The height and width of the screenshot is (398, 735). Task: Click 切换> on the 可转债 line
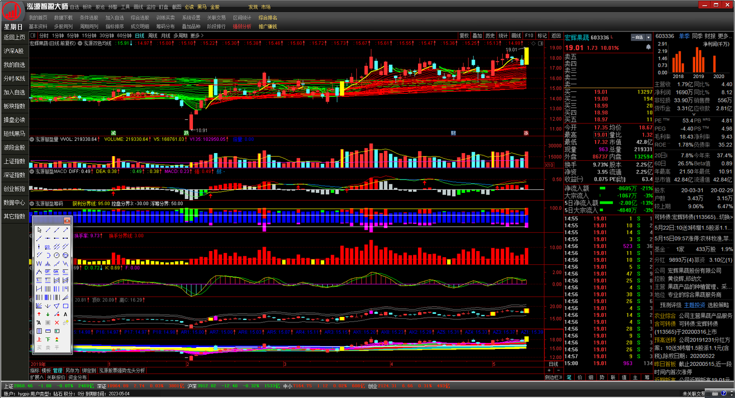coord(725,217)
